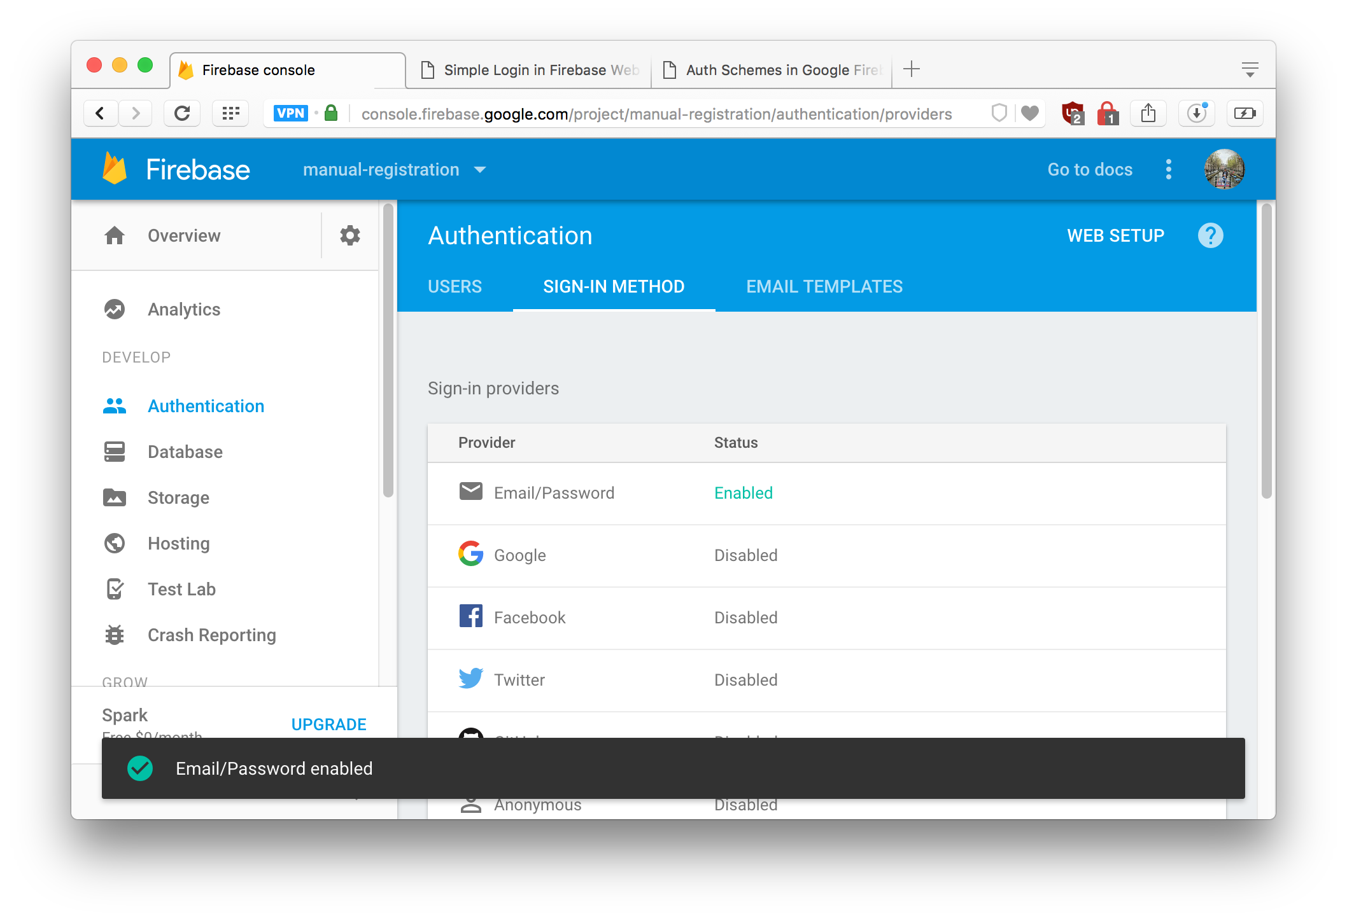Click the Google provider row
This screenshot has height=921, width=1347.
tap(826, 555)
